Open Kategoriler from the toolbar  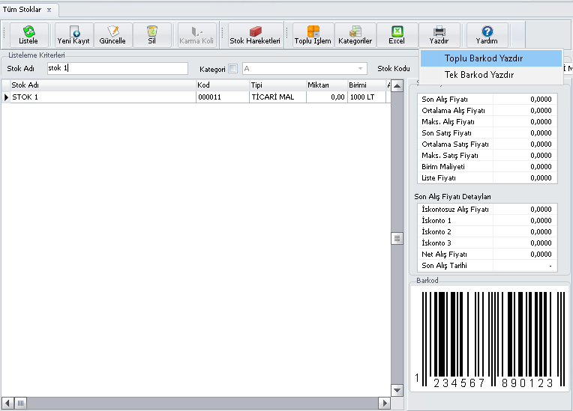point(355,34)
